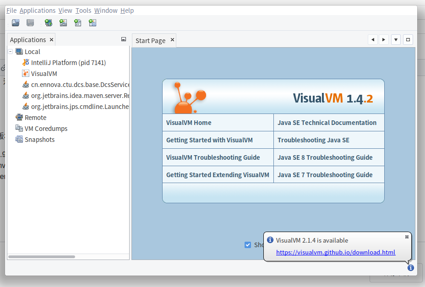The width and height of the screenshot is (425, 287).
Task: Click the info icon inside update notification
Action: click(x=270, y=240)
